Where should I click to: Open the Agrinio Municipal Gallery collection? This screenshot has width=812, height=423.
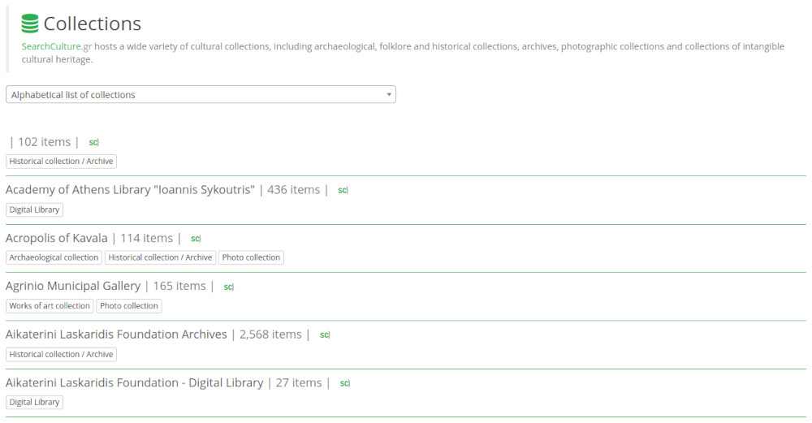tap(73, 287)
